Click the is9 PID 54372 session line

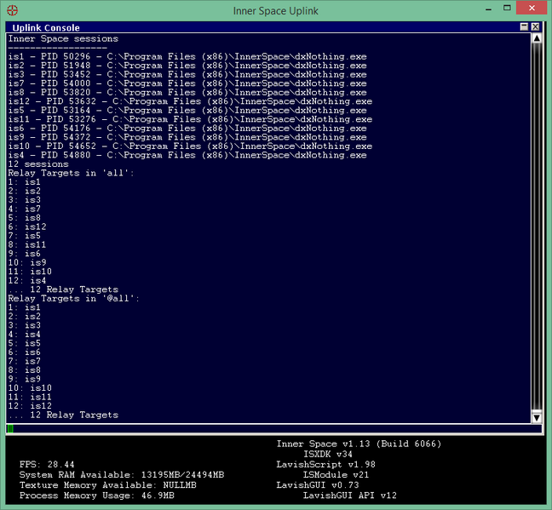point(187,137)
